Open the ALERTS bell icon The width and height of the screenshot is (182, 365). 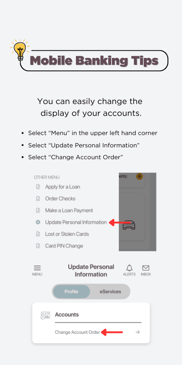coord(129,268)
